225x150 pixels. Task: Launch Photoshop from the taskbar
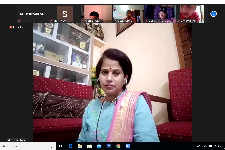(109, 146)
